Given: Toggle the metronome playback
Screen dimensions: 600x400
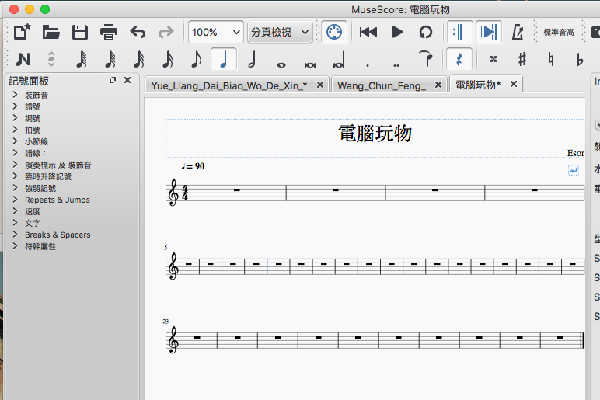Looking at the screenshot, I should [518, 32].
